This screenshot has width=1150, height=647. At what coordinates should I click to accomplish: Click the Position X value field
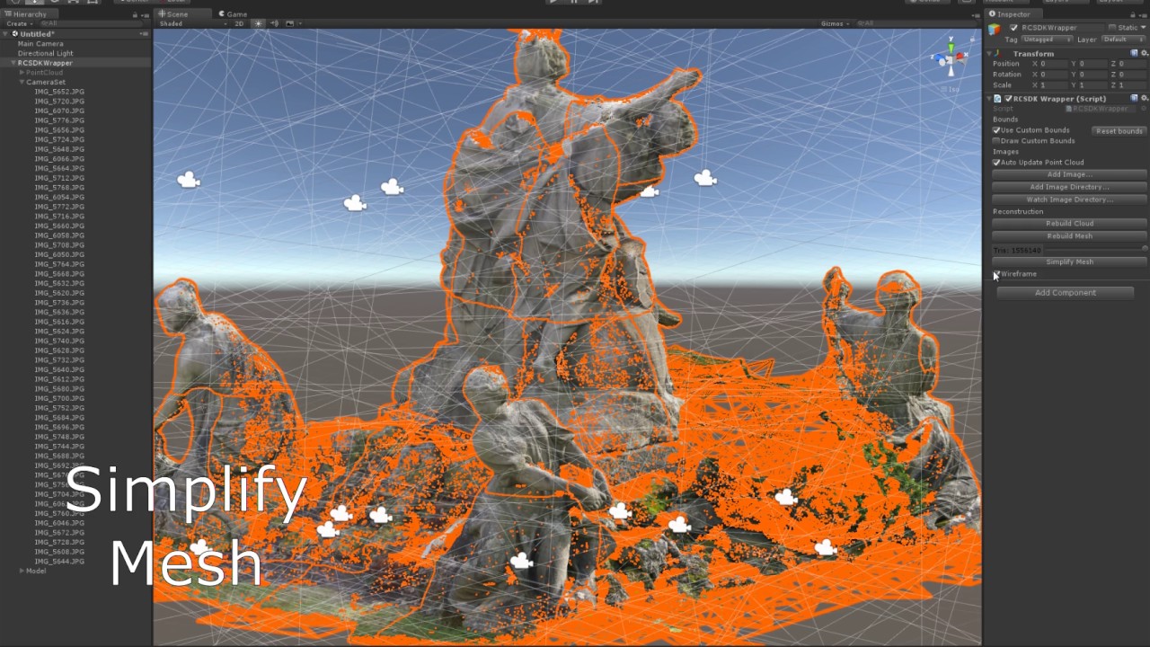(x=1054, y=64)
